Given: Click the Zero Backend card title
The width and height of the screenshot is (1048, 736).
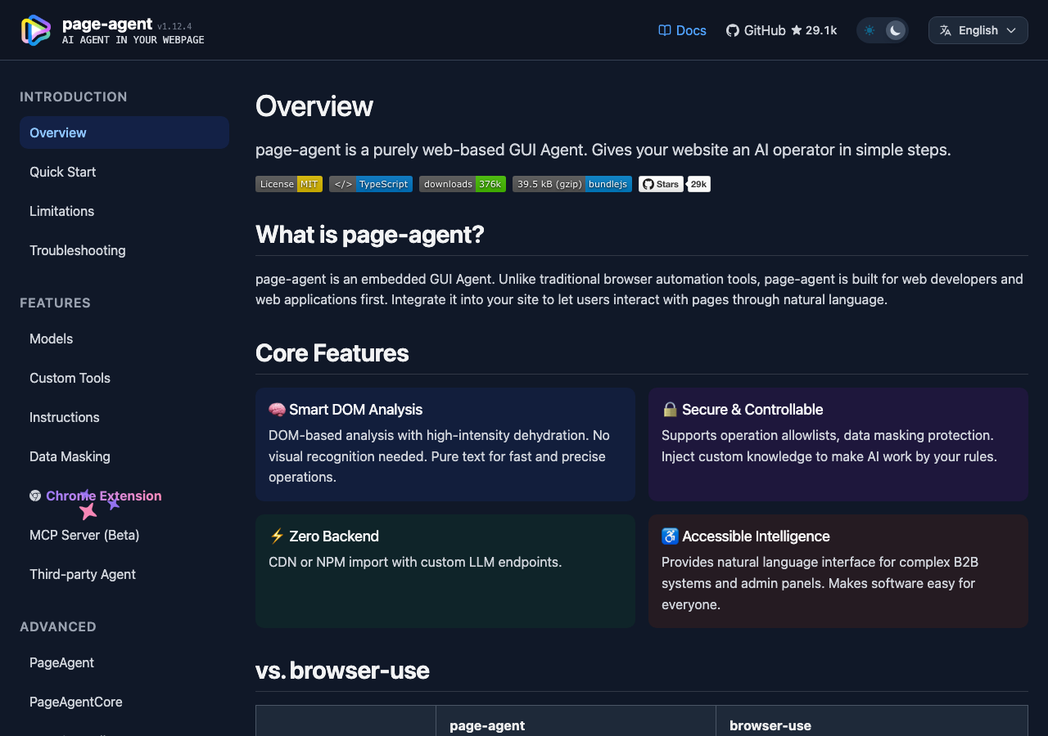Looking at the screenshot, I should (334, 536).
